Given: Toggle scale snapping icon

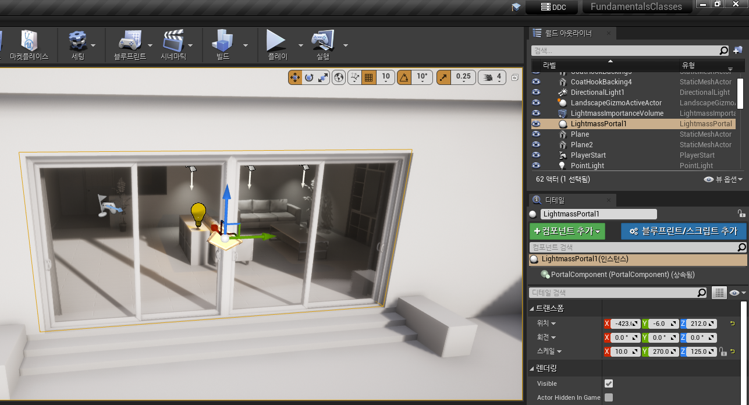Looking at the screenshot, I should (443, 77).
